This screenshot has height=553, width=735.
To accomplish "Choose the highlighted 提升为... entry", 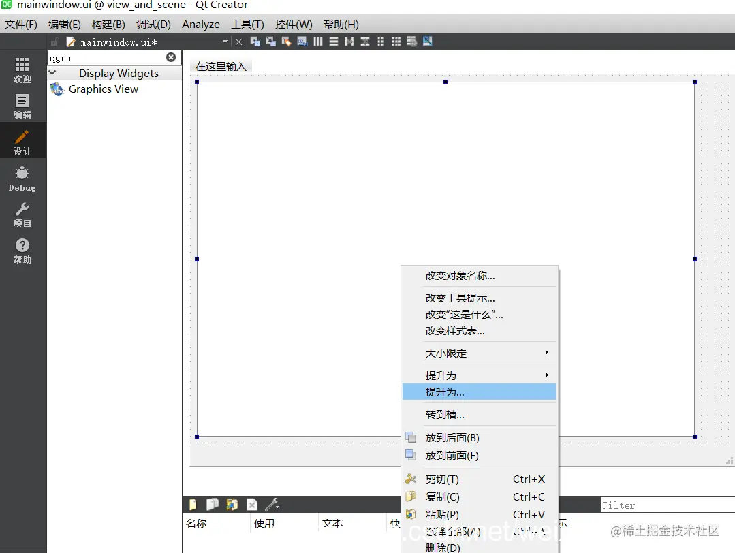I will click(479, 392).
